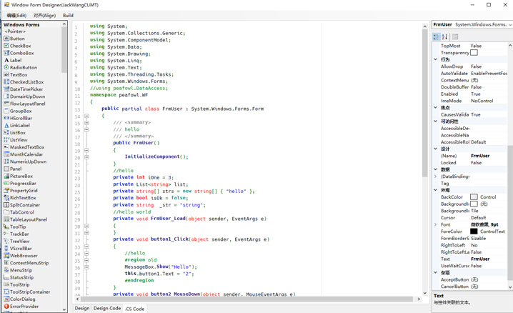Select the ErrorProvider component
The image size is (513, 313).
click(x=21, y=307)
